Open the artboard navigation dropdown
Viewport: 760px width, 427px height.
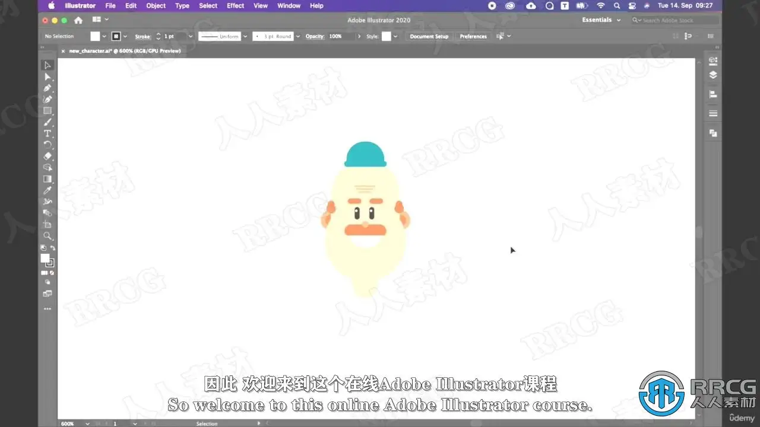tap(135, 423)
